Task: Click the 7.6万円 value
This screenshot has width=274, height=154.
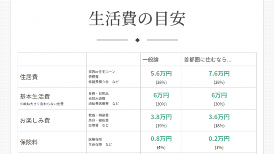Action: [x=219, y=74]
